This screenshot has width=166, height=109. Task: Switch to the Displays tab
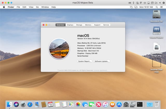[70, 25]
